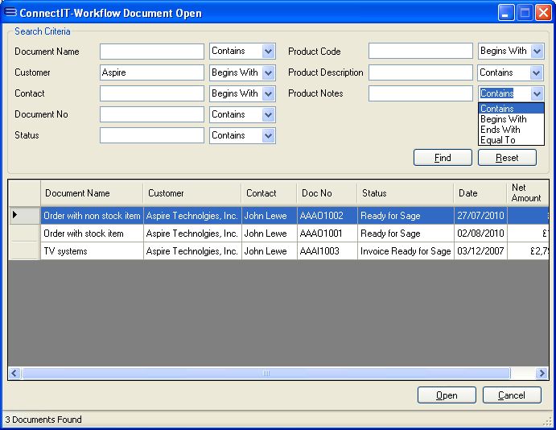Click the '3 Documents Found' status text
The width and height of the screenshot is (556, 430).
[43, 420]
